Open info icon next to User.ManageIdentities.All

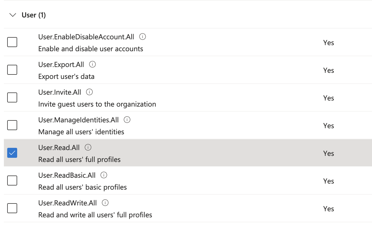[127, 120]
